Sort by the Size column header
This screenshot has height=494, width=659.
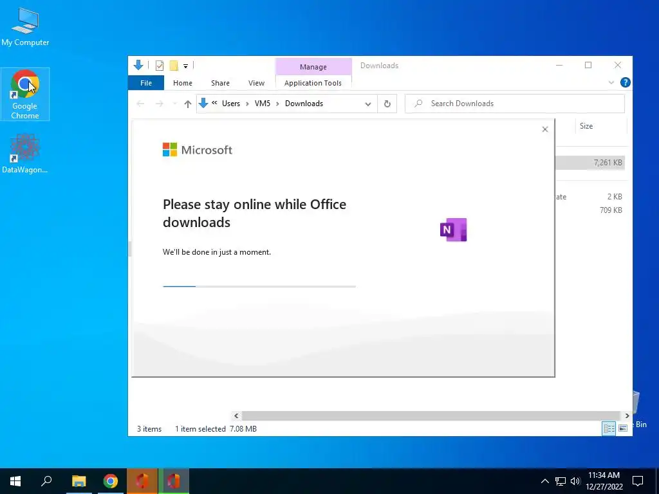coord(600,126)
